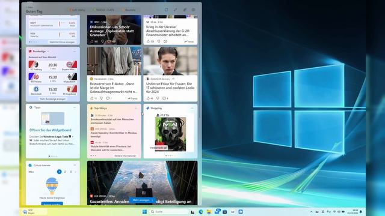Open Top-Storys widget options menu
Viewport: 385px width, 216px height.
136,108
